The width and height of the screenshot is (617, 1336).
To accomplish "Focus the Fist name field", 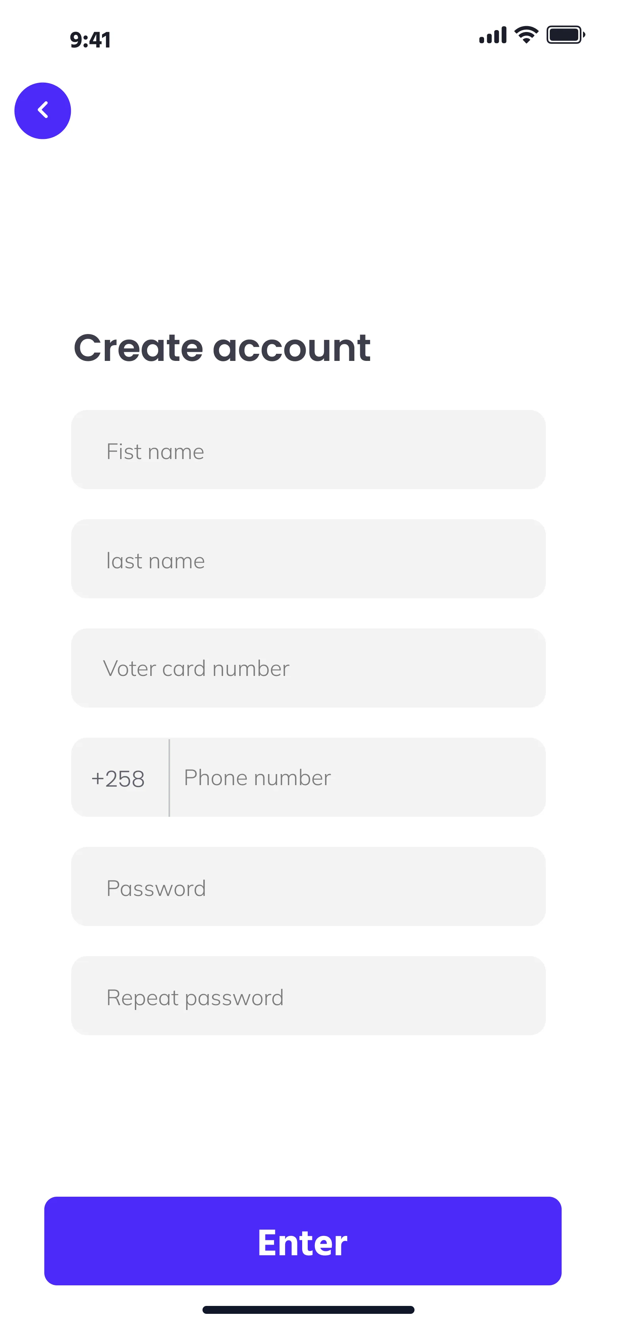I will [x=308, y=450].
